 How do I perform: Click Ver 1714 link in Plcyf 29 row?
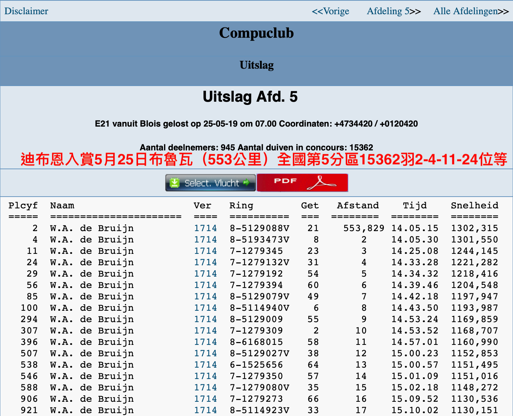coord(206,274)
